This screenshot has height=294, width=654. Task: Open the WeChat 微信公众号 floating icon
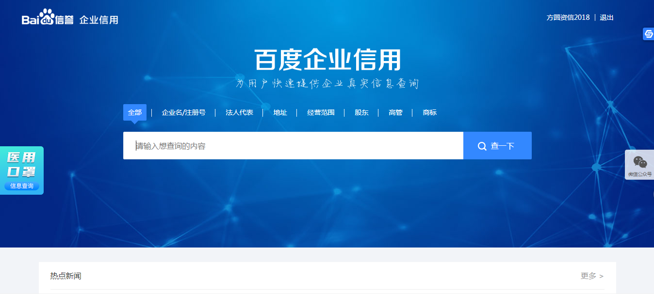pos(639,165)
